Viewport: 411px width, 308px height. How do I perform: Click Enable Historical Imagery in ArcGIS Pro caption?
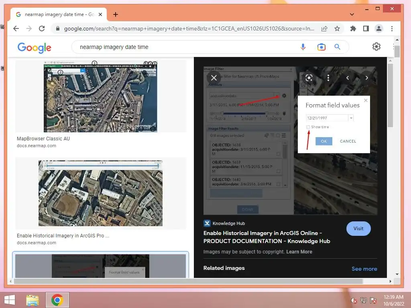click(63, 235)
